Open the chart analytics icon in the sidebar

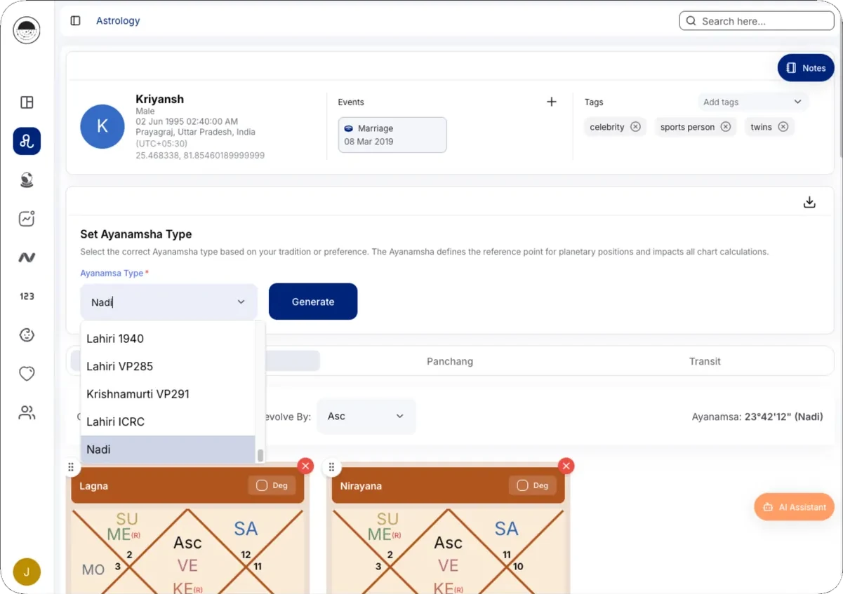point(27,219)
